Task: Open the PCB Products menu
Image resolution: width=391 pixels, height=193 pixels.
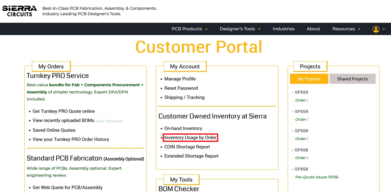Action: pyautogui.click(x=187, y=29)
